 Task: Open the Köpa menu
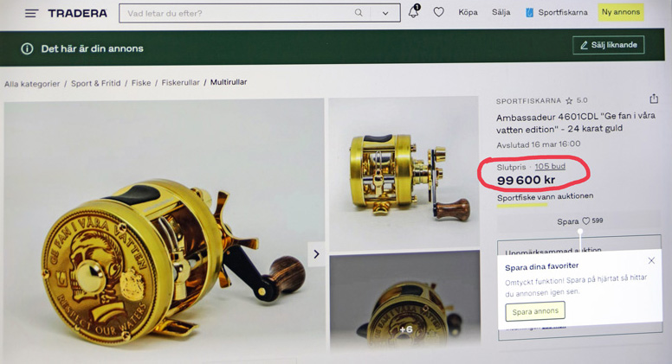468,12
